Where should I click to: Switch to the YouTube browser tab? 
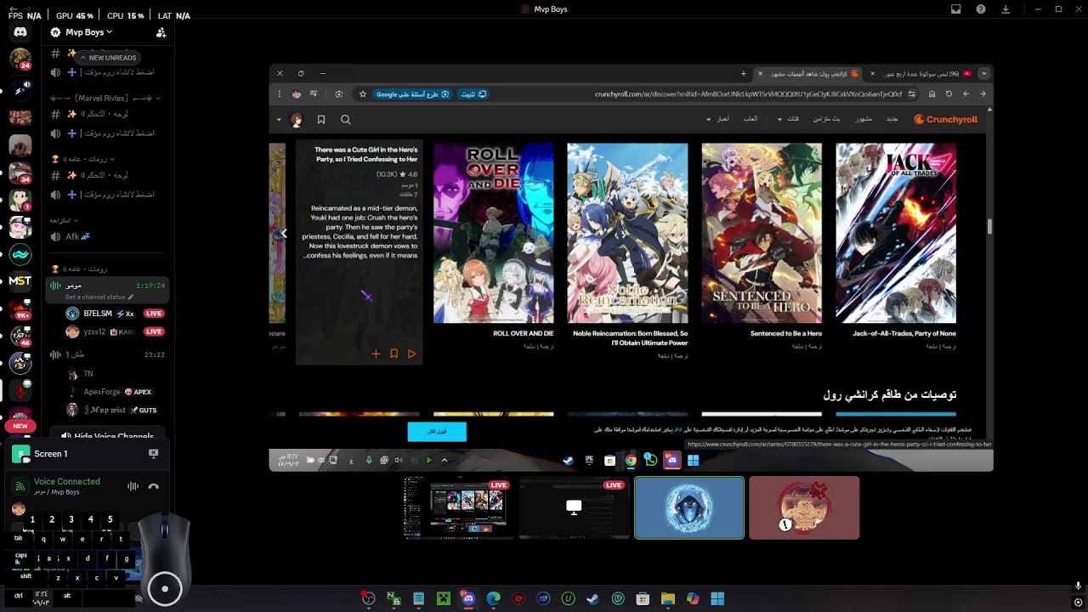[x=921, y=74]
